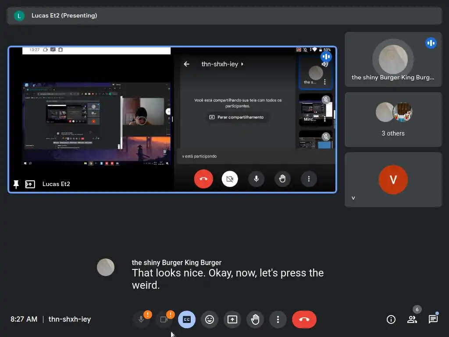Click the orange V avatar circle

point(393,179)
